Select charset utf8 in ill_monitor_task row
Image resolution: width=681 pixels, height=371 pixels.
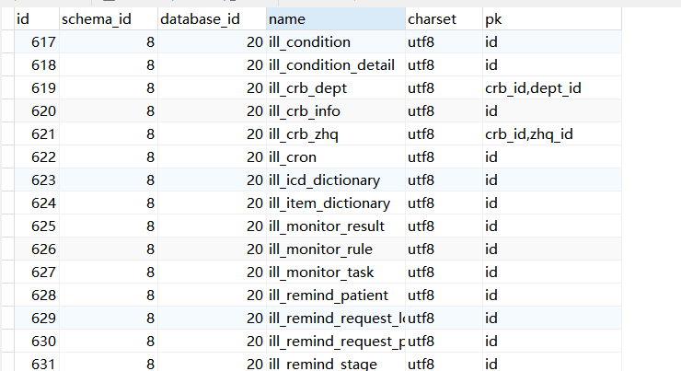point(444,272)
